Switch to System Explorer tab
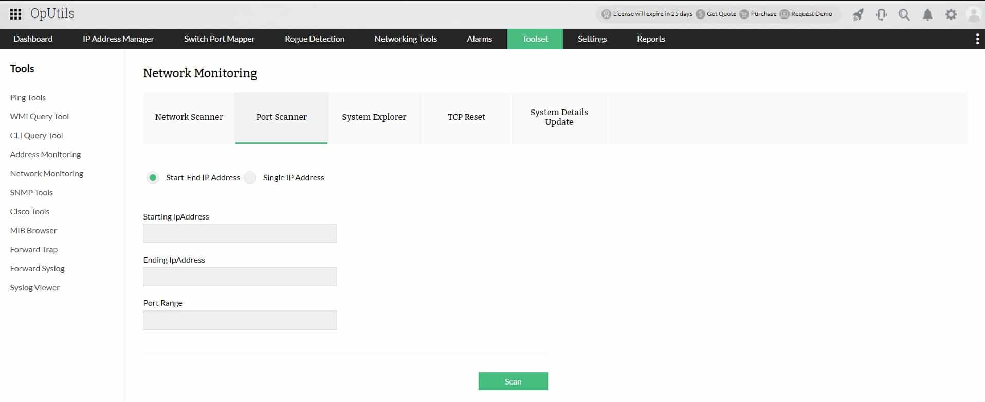 coord(374,117)
